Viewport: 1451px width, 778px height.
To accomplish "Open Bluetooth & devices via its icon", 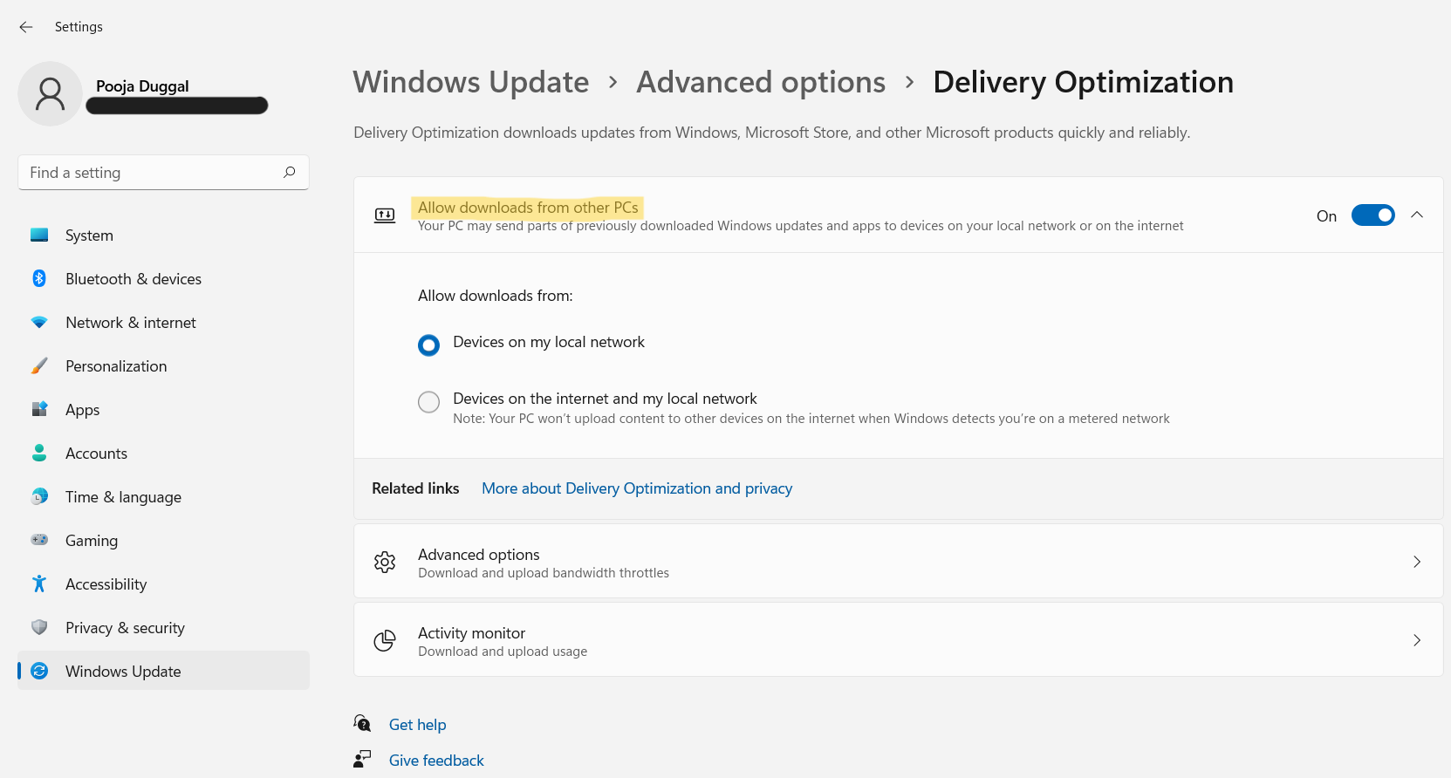I will [39, 279].
